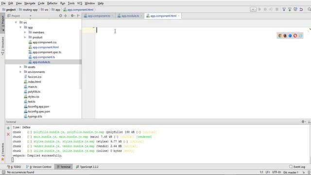The width and height of the screenshot is (311, 175).
Task: Open LF line separator selector
Action: click(268, 172)
